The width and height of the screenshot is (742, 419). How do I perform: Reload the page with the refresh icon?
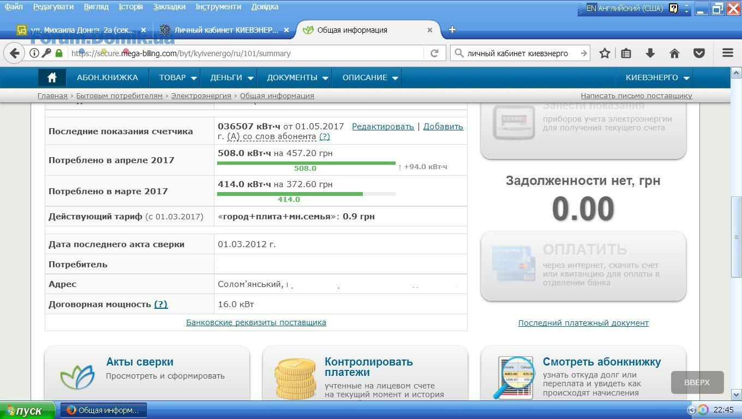[434, 53]
